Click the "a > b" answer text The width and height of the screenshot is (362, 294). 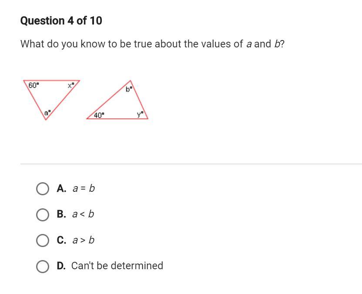(83, 240)
